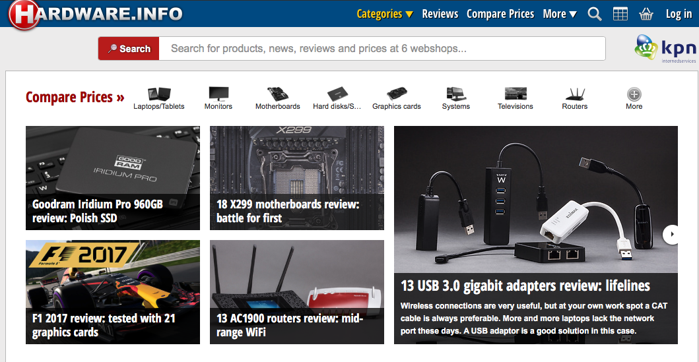
Task: Open Goodram Iridium Pro 960GB review
Action: pos(113,178)
